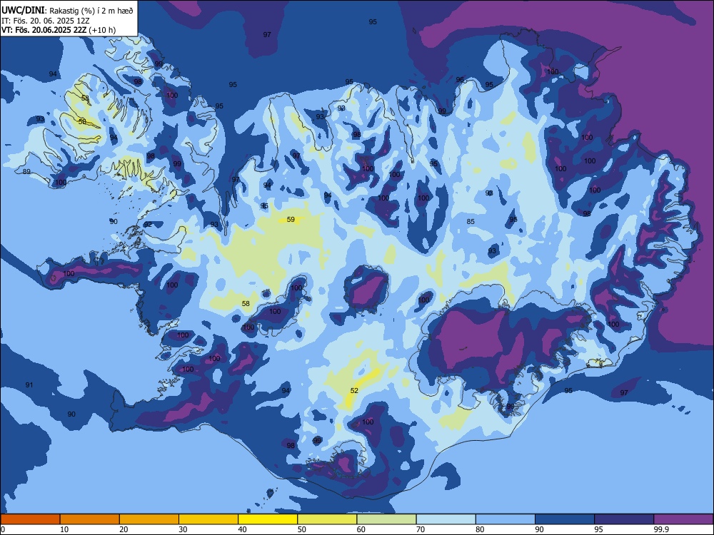The width and height of the screenshot is (714, 535).
Task: Click the '50' legend scale label
Action: (301, 529)
